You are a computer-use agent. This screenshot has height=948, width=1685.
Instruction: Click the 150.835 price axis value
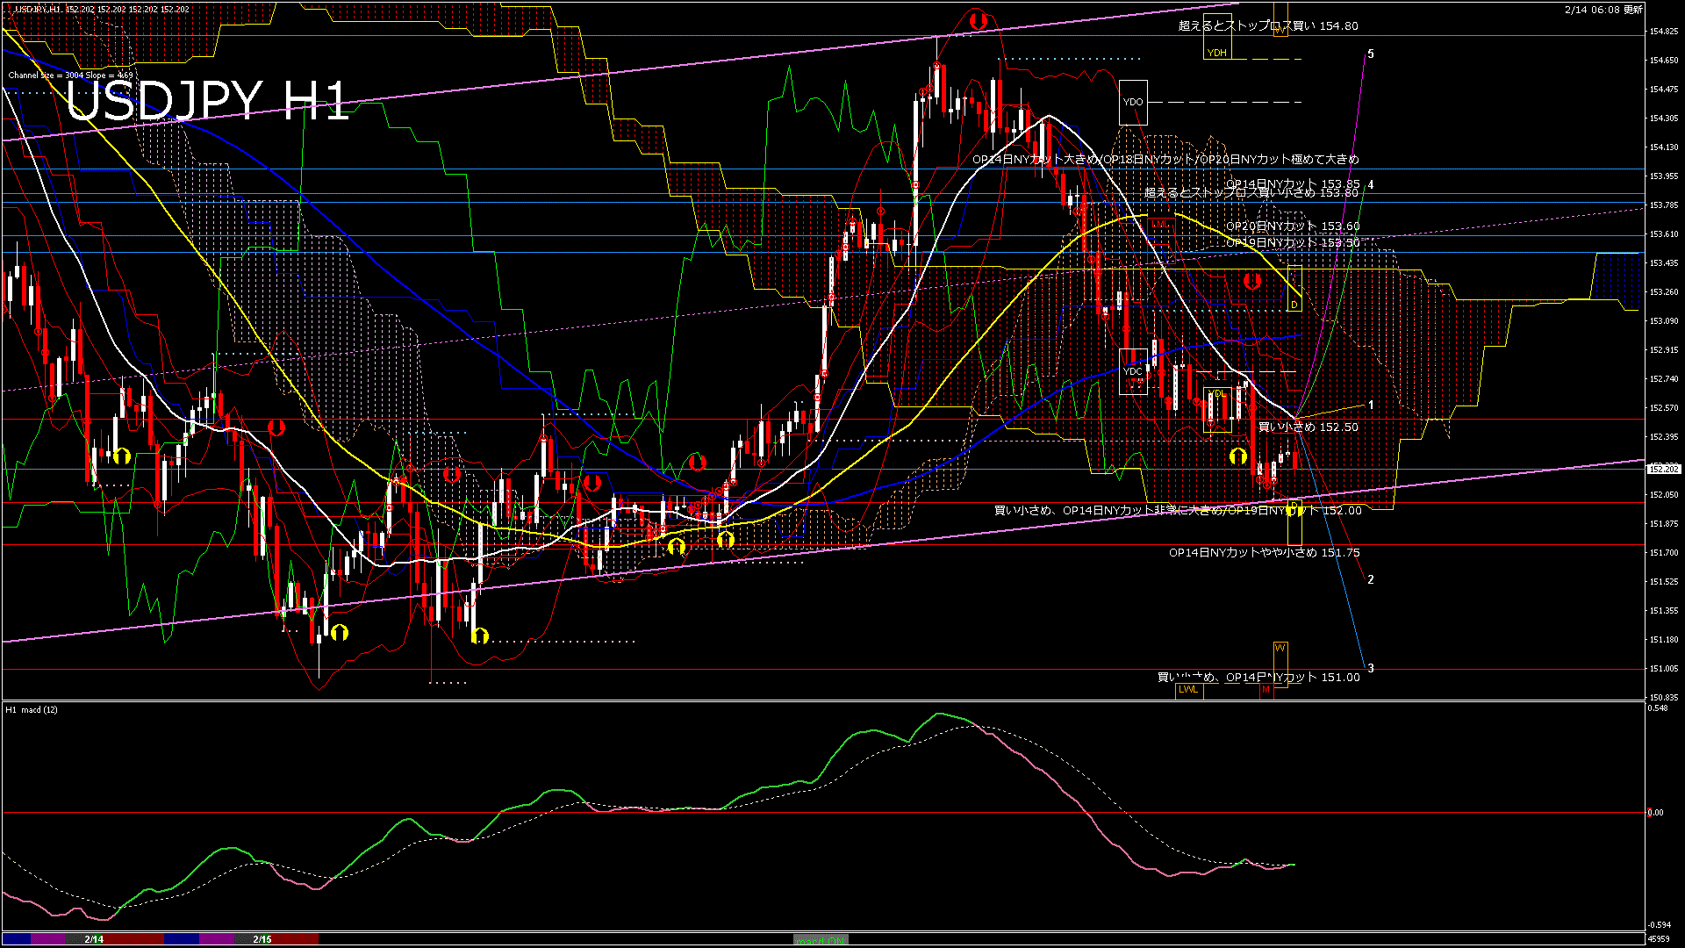(x=1664, y=698)
